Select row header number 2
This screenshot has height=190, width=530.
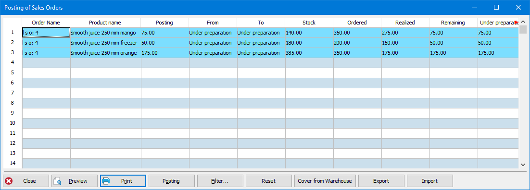(13, 43)
